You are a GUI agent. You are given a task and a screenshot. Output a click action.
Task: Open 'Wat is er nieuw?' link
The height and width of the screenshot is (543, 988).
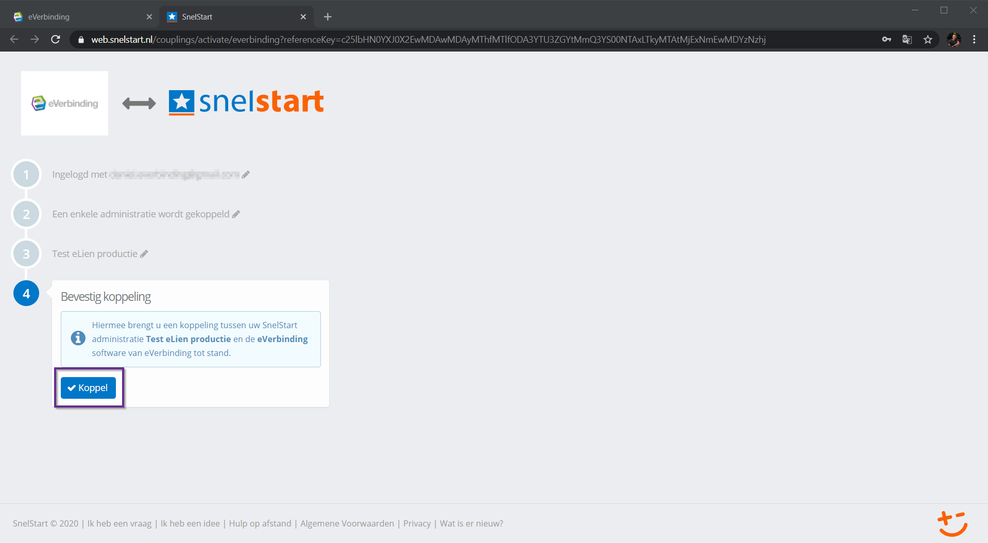[x=471, y=523]
